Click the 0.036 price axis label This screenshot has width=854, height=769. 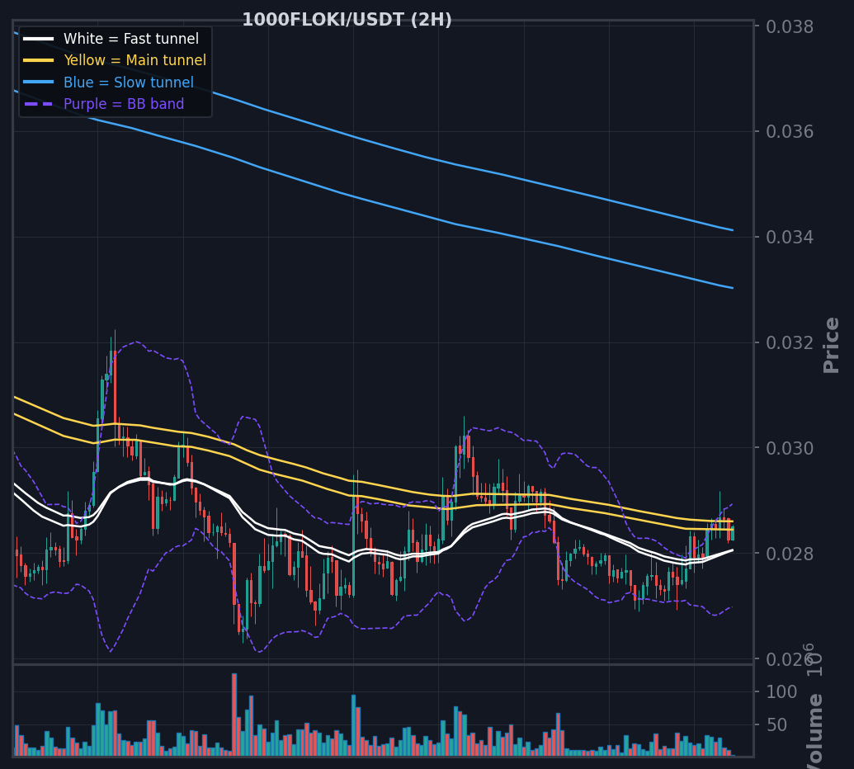[790, 131]
